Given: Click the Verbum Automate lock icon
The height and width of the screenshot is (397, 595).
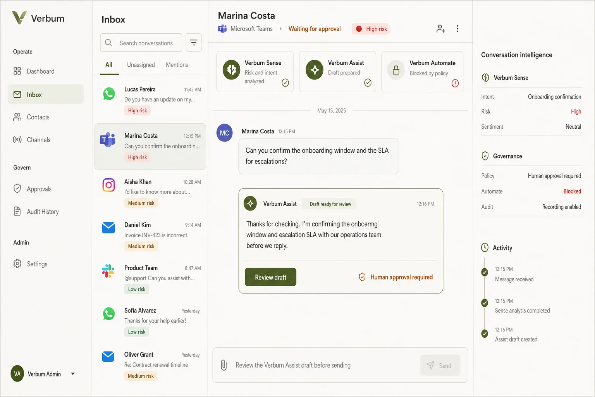Looking at the screenshot, I should [x=396, y=70].
